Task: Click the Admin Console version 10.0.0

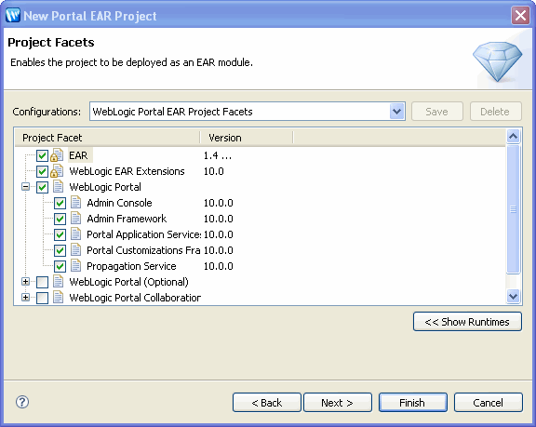Action: click(219, 203)
